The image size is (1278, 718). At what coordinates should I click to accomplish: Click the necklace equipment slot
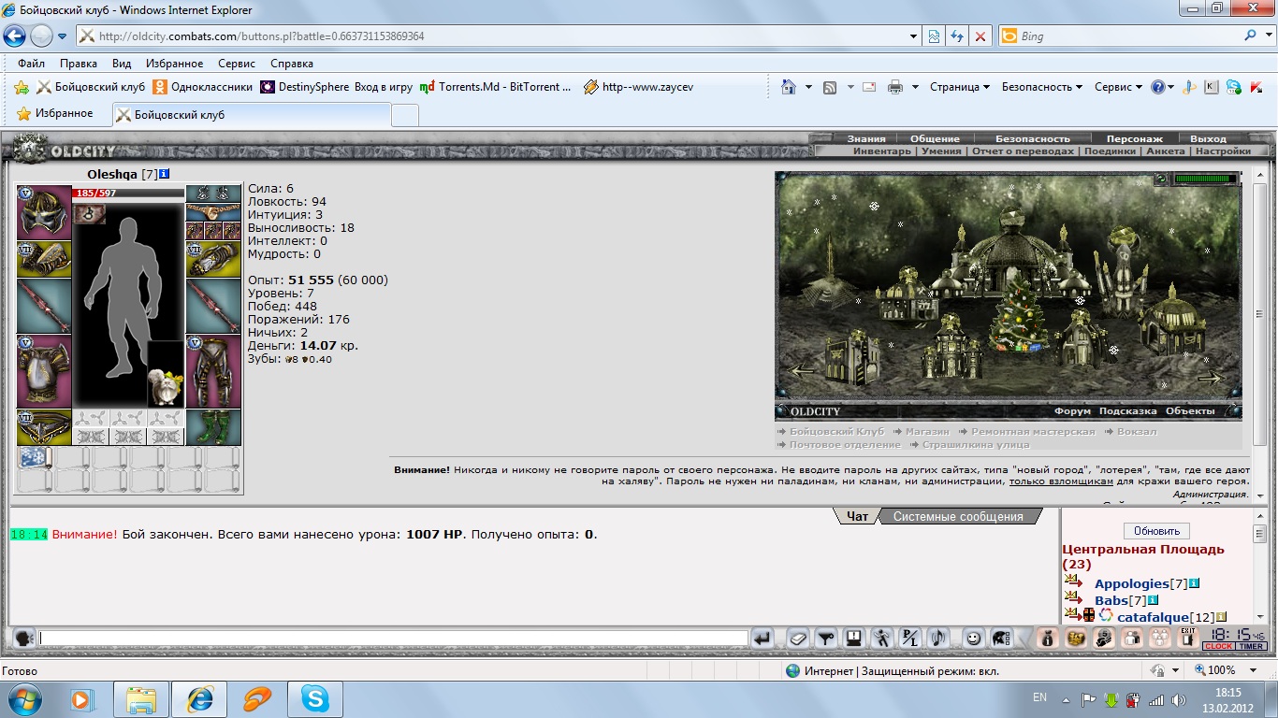(213, 212)
